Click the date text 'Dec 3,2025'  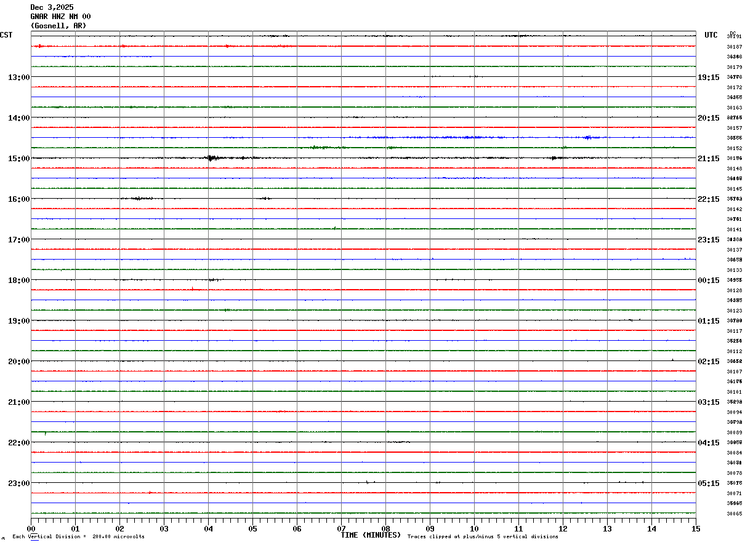click(x=52, y=7)
